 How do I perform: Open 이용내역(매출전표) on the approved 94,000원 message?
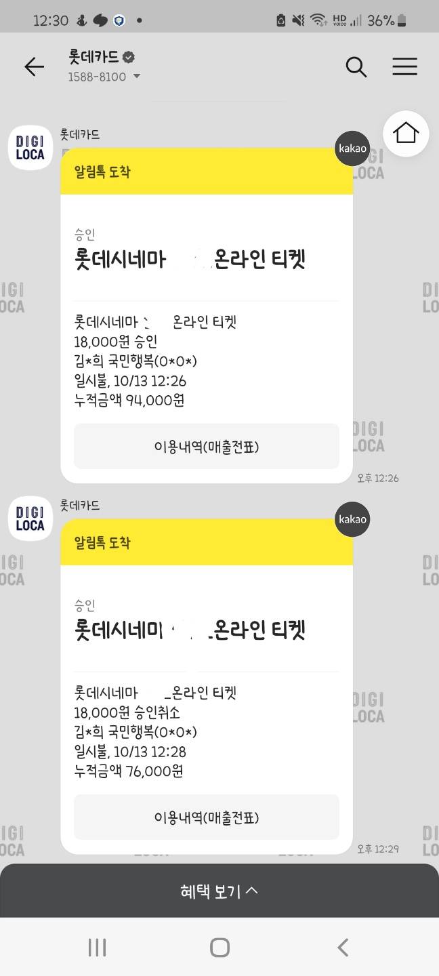[x=206, y=446]
